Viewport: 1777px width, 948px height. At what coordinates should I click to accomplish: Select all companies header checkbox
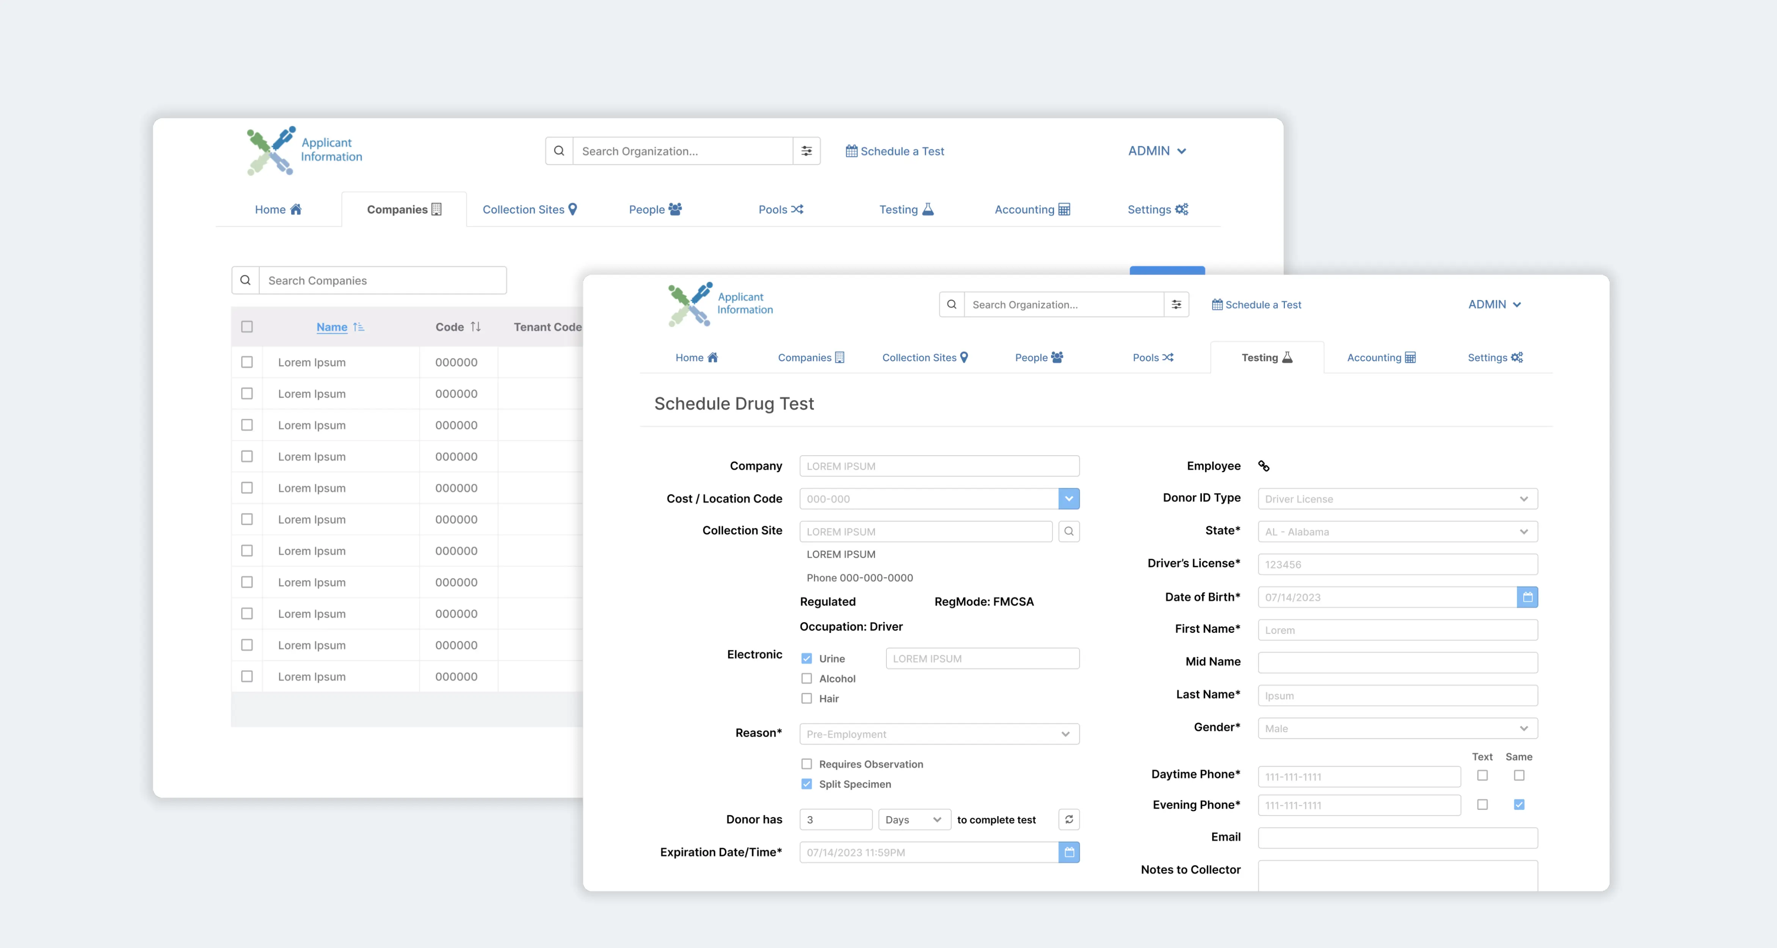tap(247, 326)
